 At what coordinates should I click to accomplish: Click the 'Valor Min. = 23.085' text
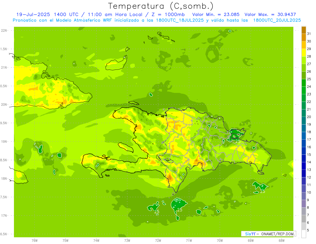[216, 14]
